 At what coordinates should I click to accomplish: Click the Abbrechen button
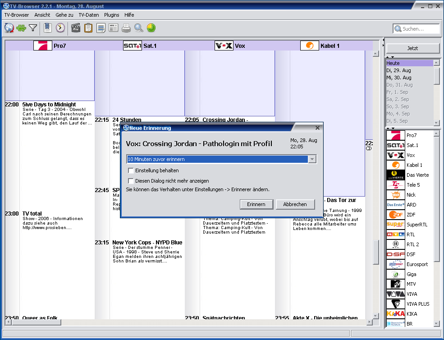click(x=295, y=204)
